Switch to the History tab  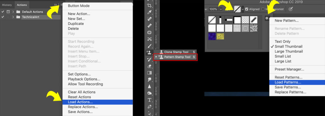7,5
